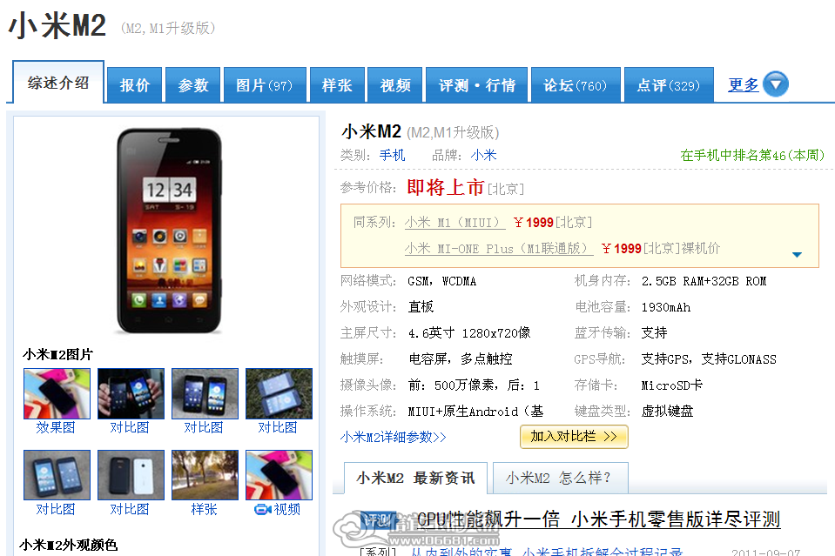Open 小米 M1（MIUI） series link
The height and width of the screenshot is (556, 835).
click(x=455, y=223)
